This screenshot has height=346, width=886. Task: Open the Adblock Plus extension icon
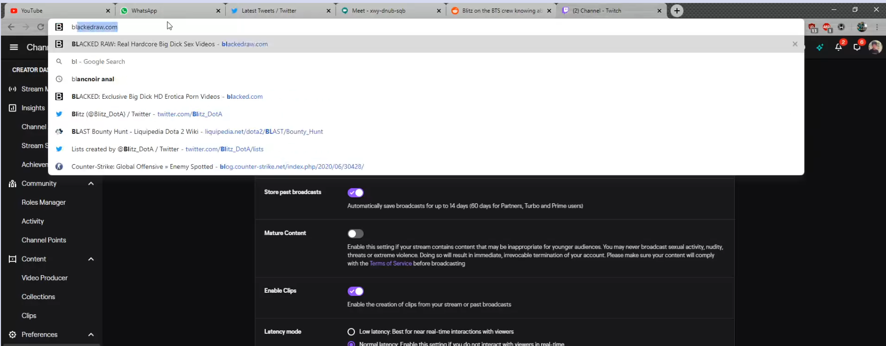[827, 28]
